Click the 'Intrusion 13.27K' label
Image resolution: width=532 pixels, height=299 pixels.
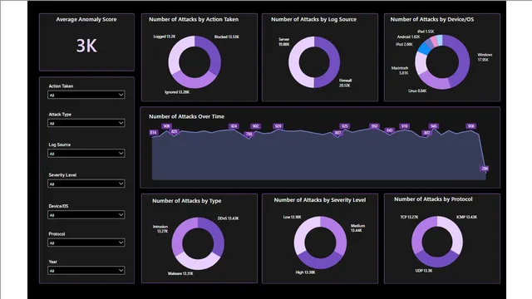160,229
